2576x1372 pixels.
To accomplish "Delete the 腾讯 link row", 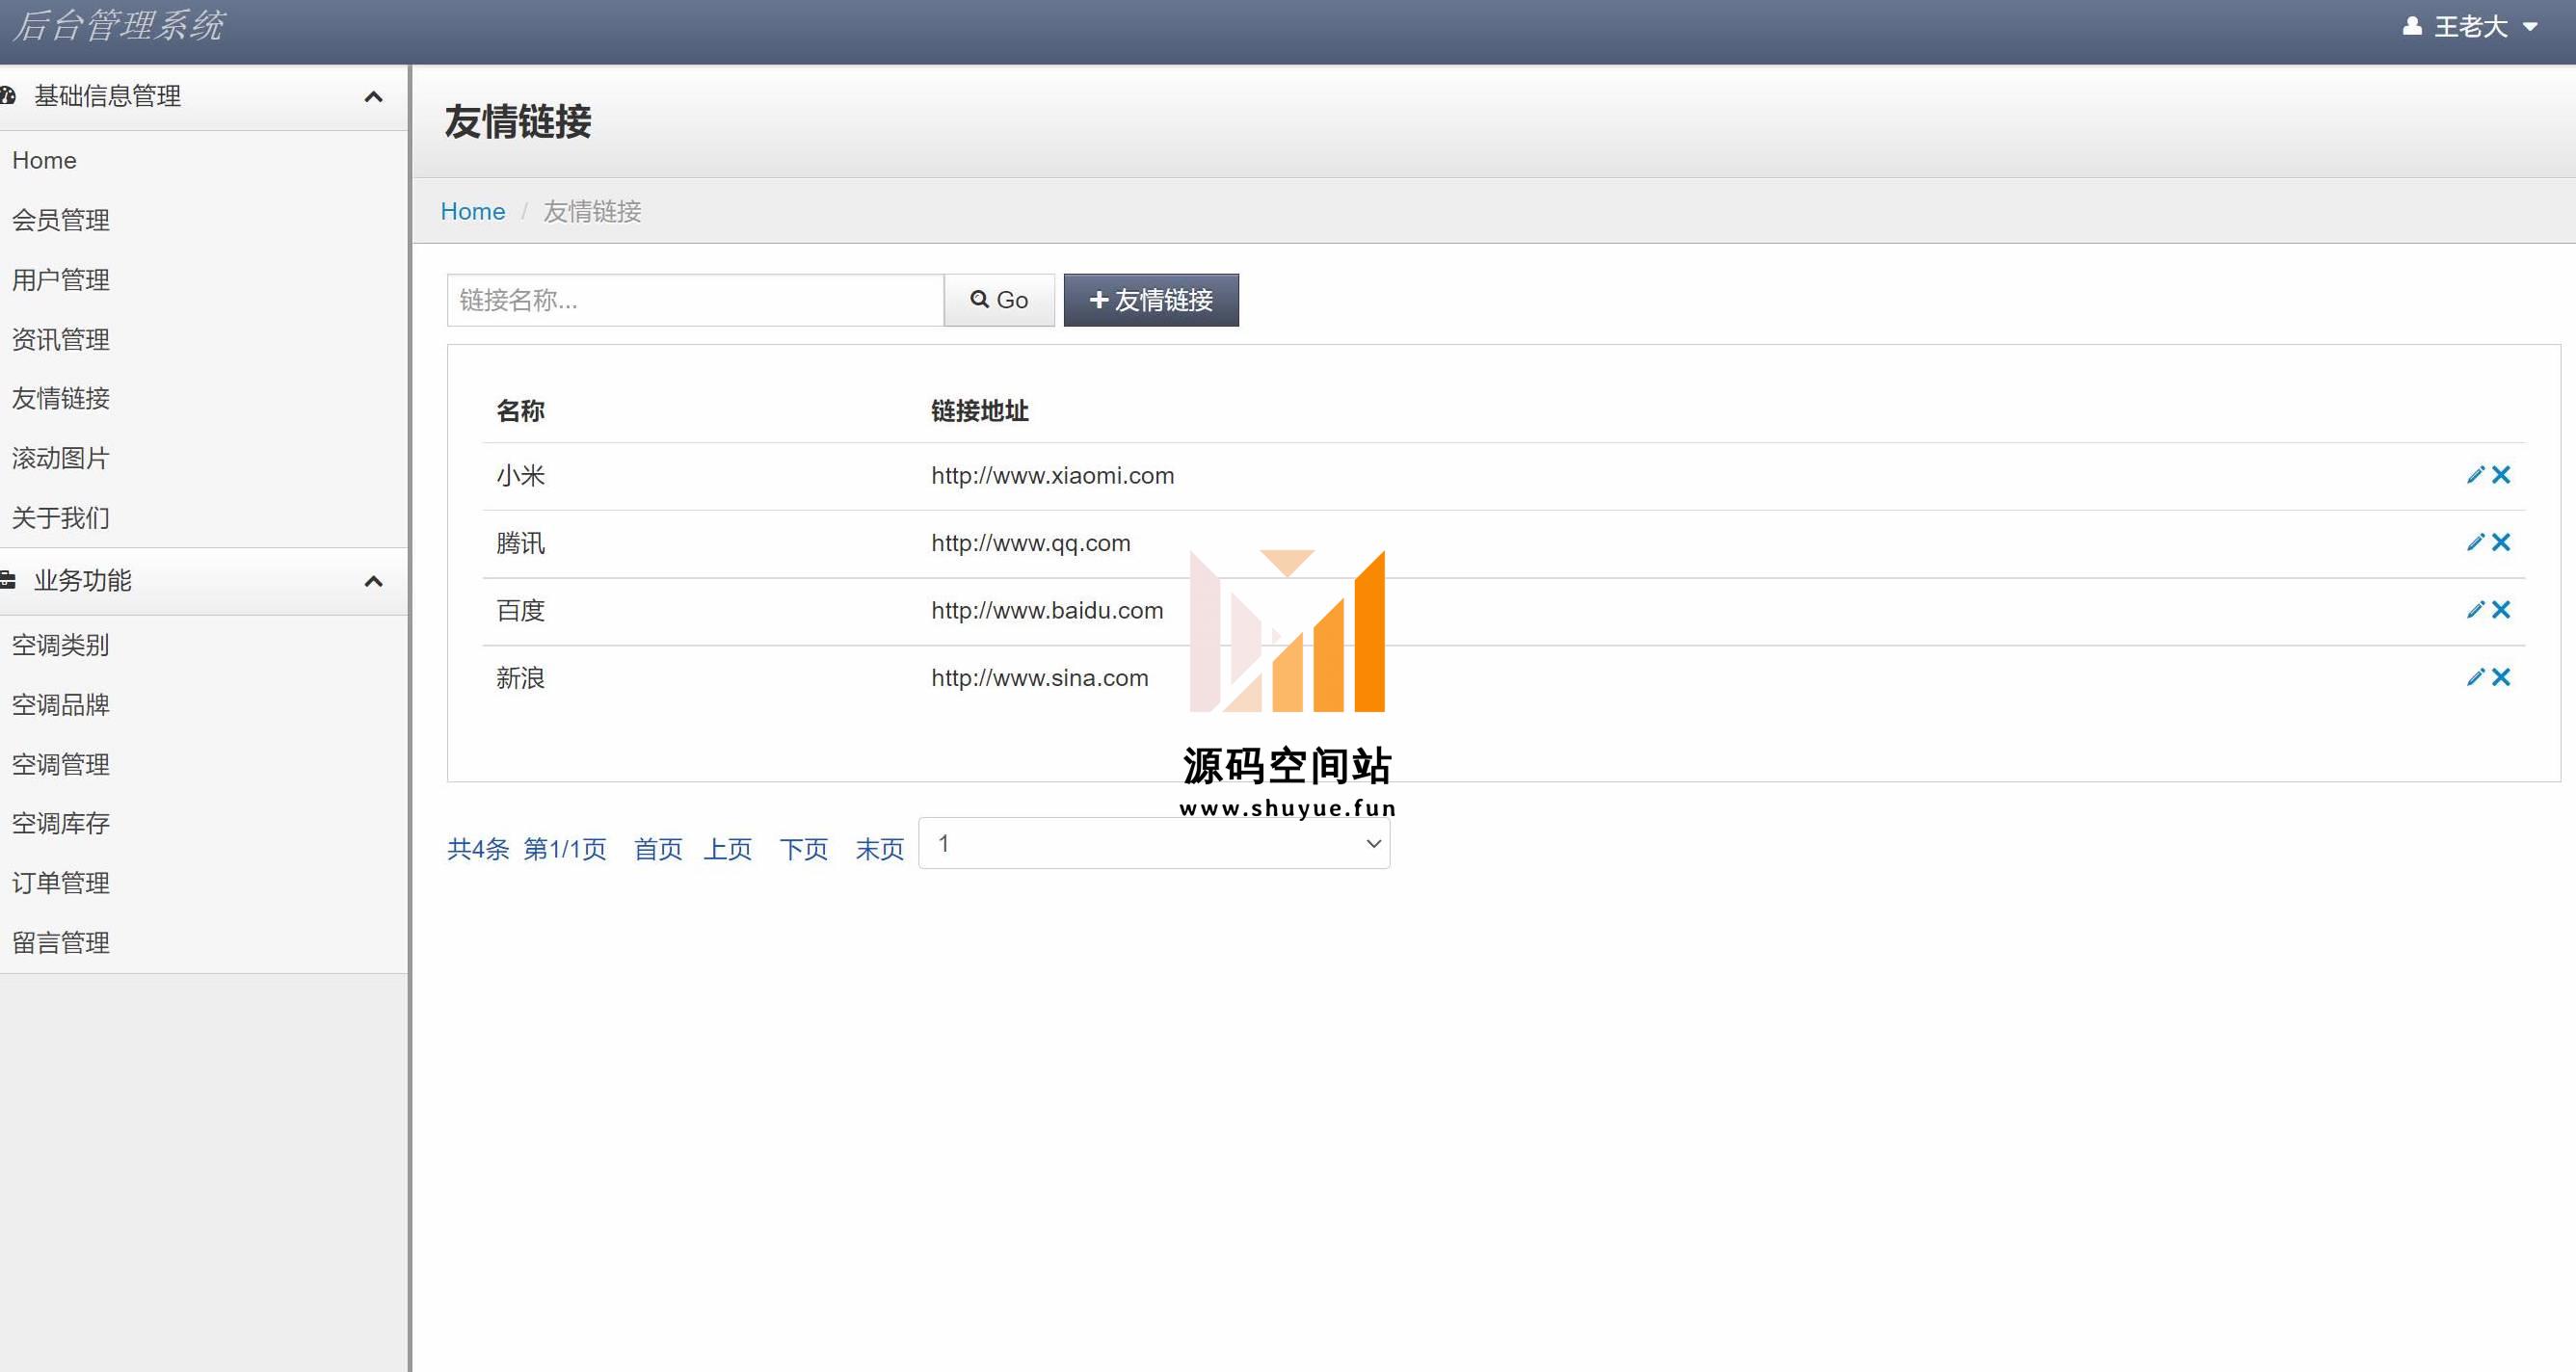I will point(2501,542).
